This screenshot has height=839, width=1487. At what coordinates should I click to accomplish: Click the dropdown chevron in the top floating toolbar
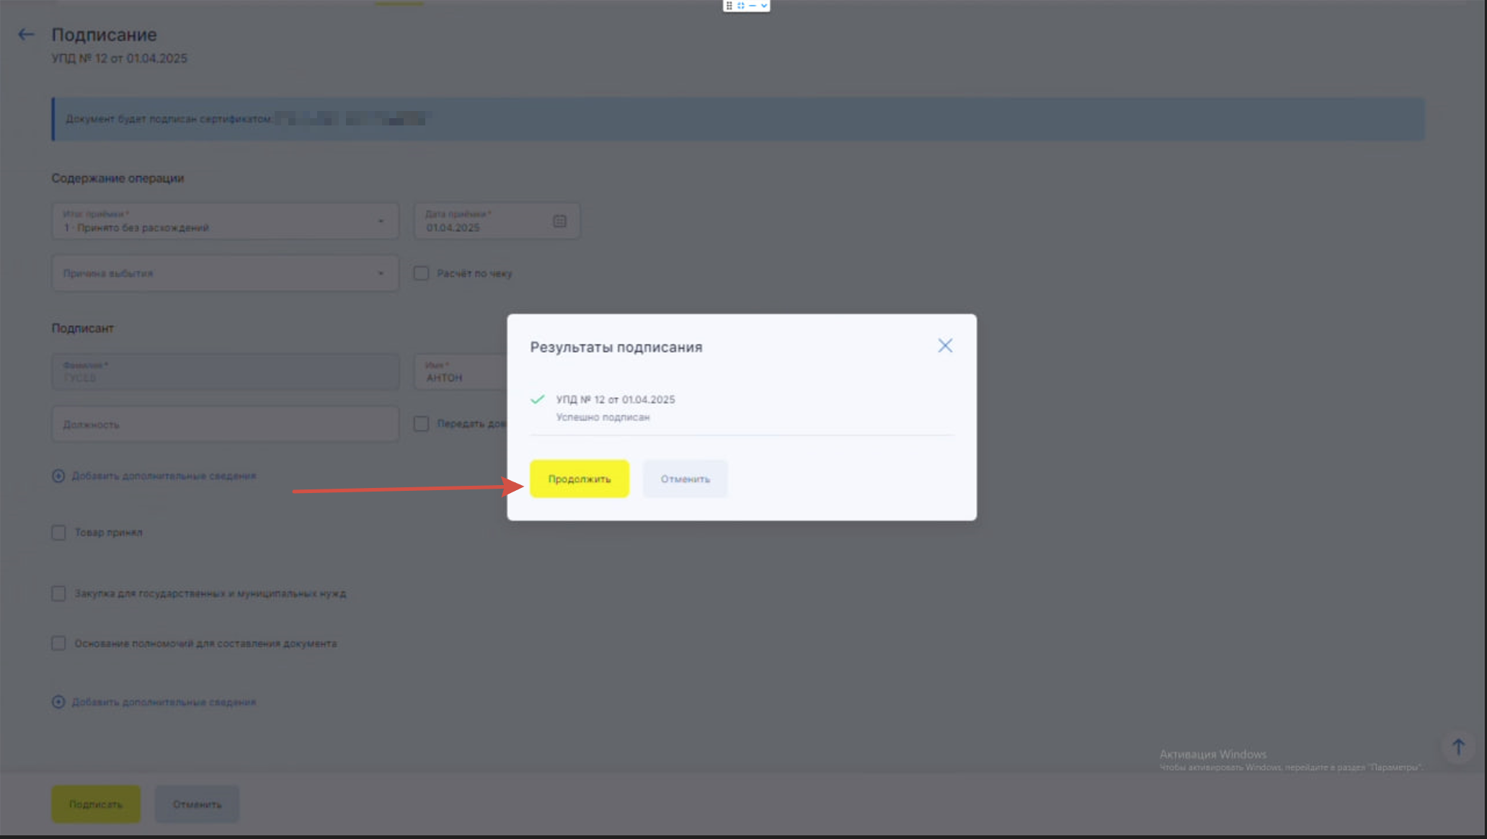[764, 6]
